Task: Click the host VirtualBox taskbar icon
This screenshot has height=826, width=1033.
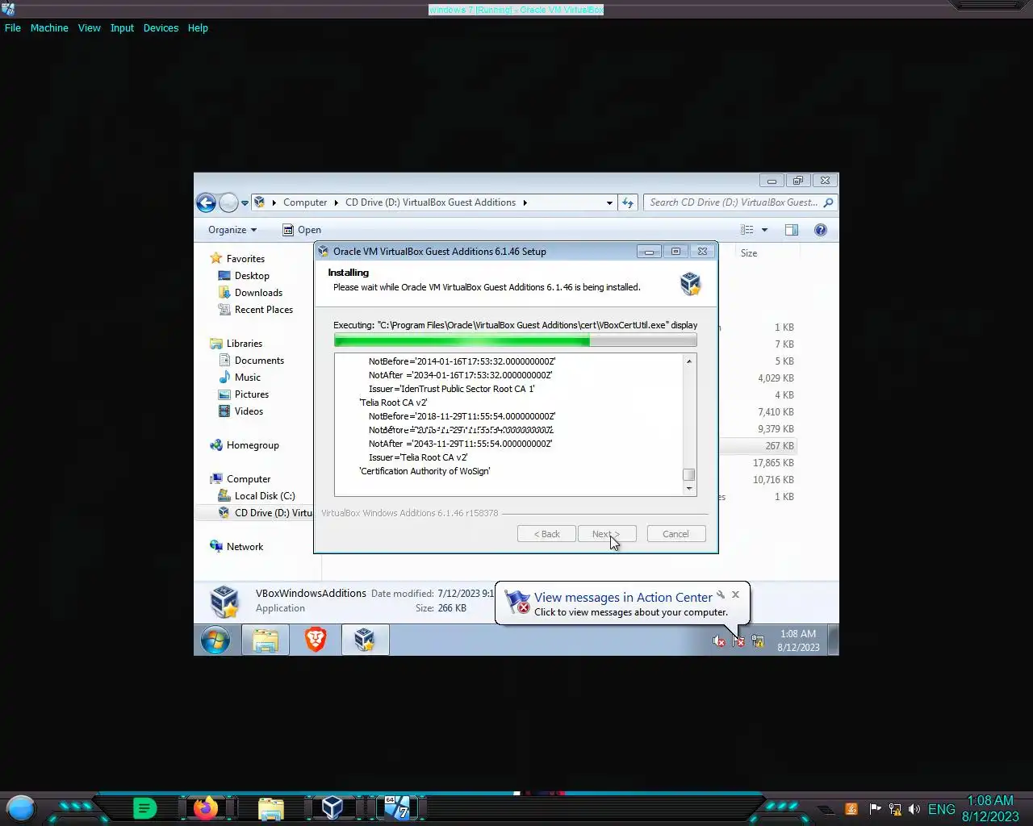Action: (x=332, y=807)
